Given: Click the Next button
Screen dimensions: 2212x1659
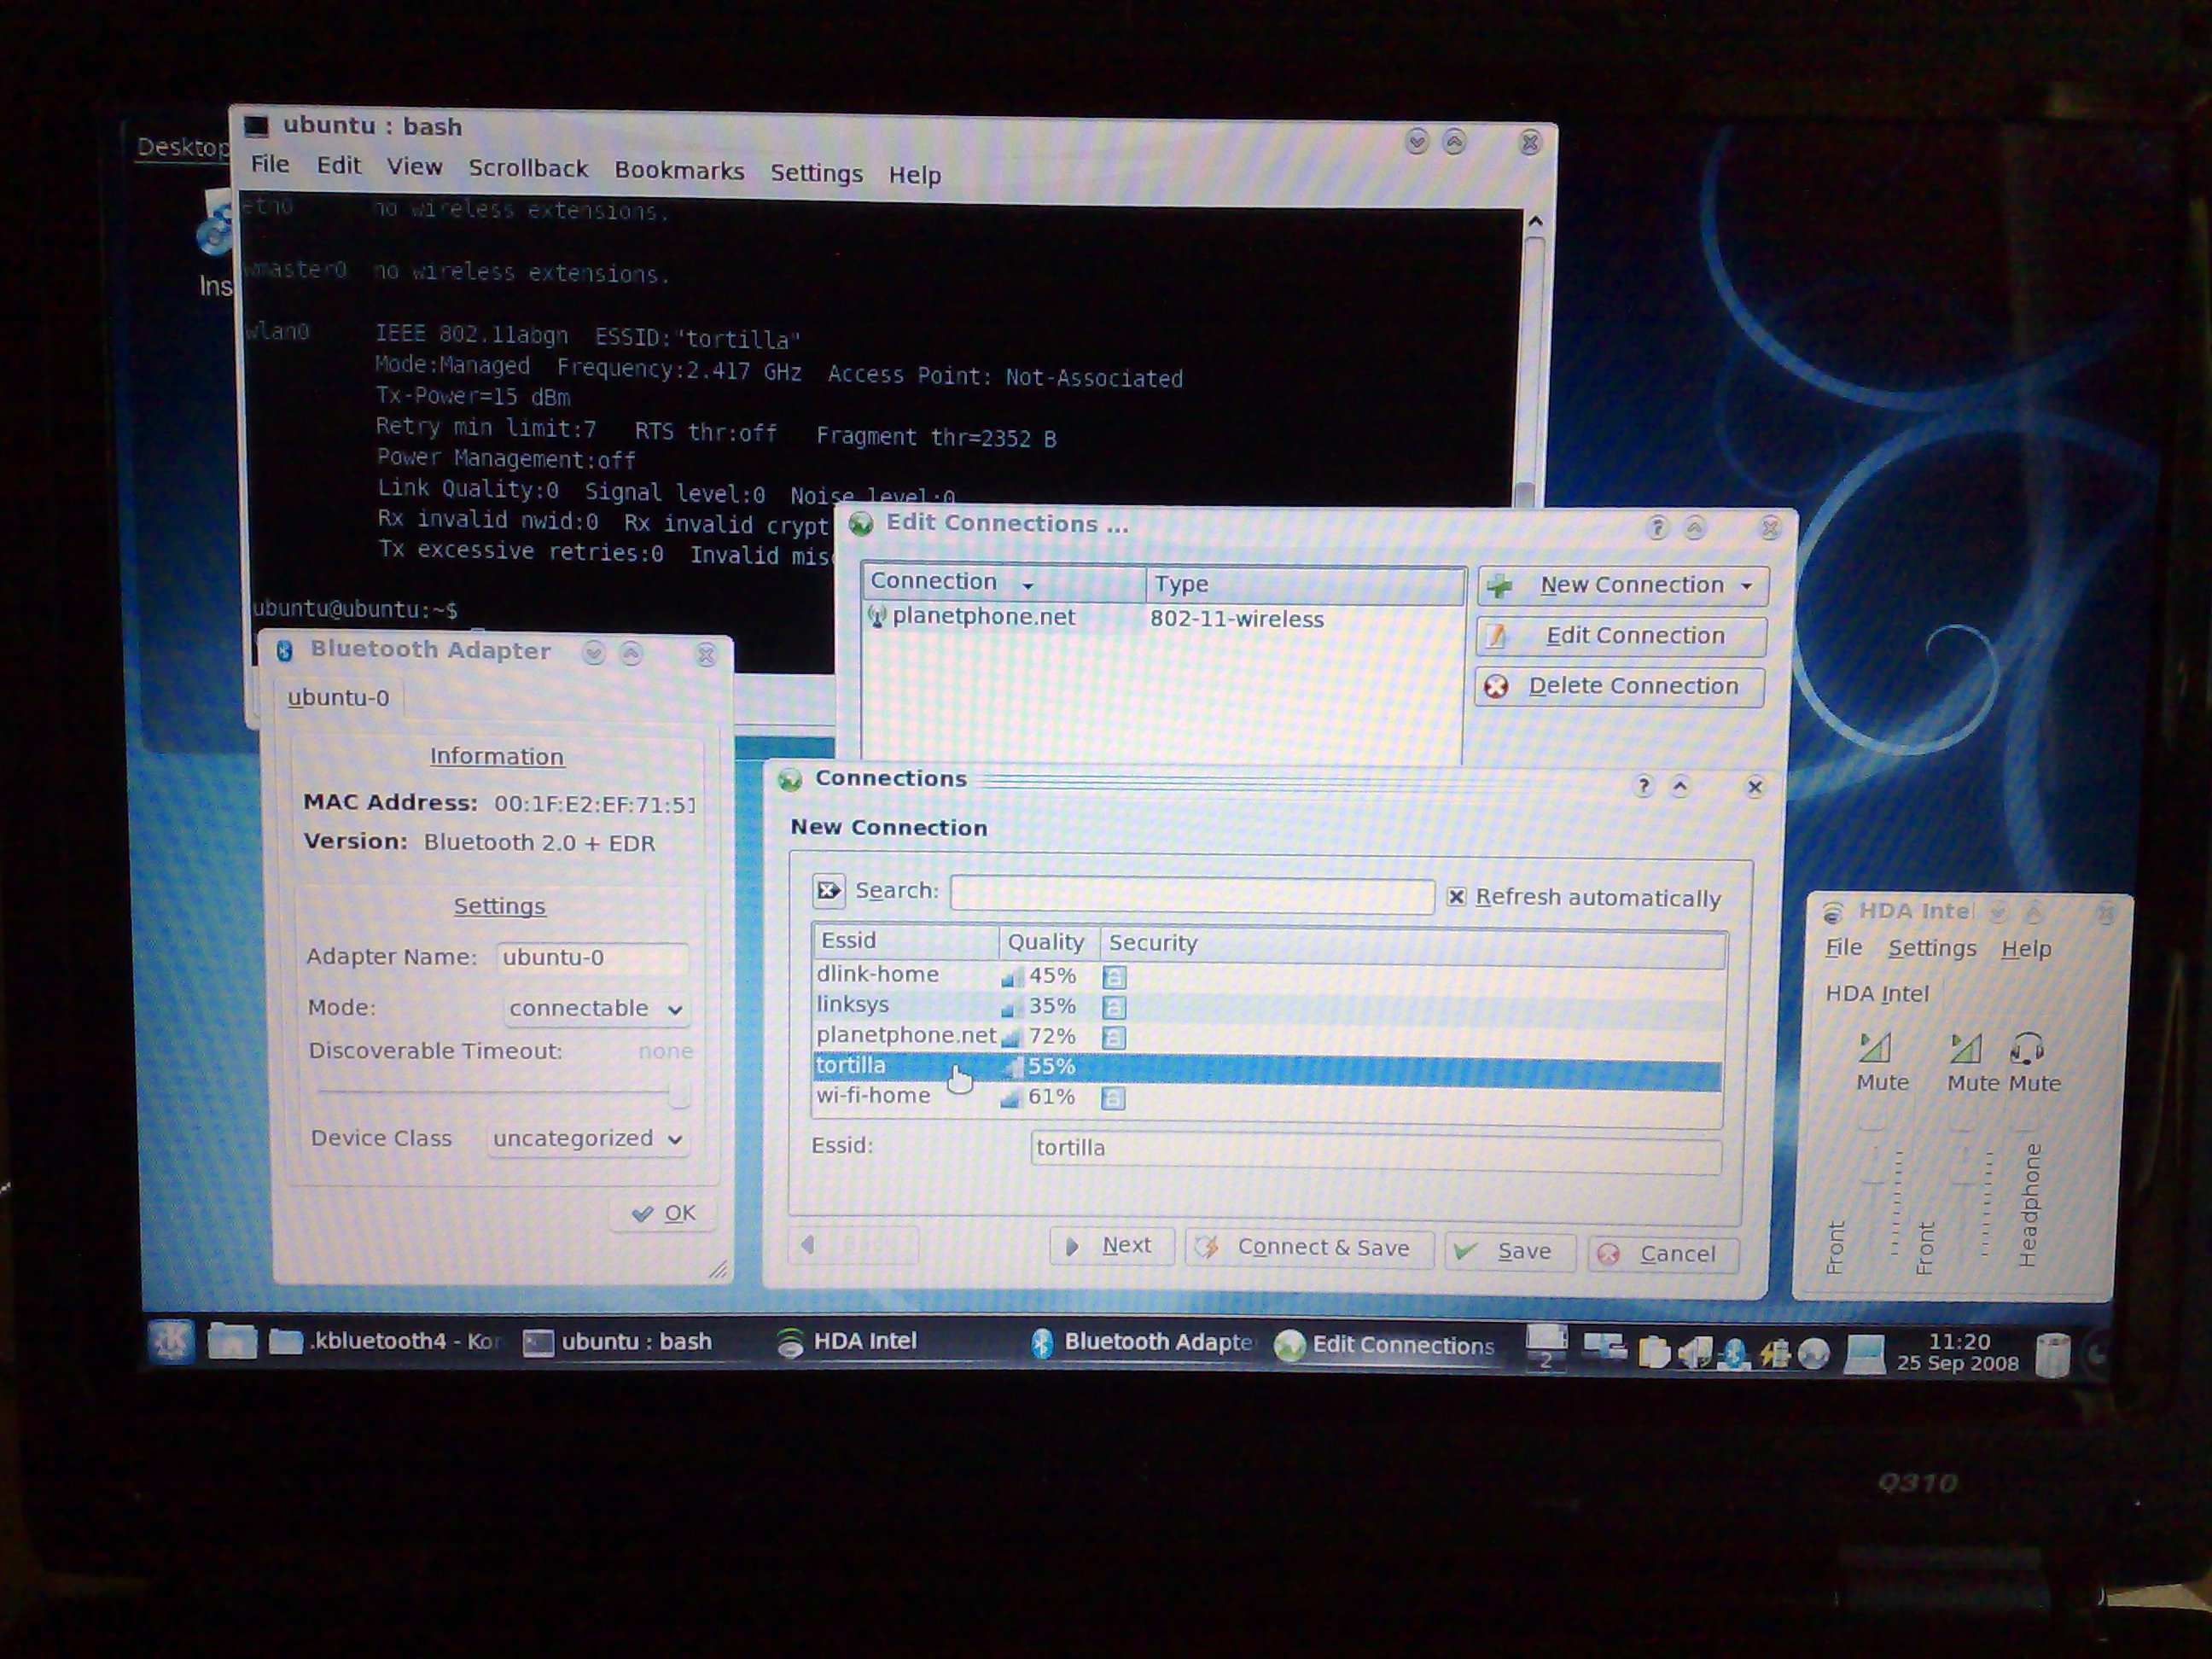Looking at the screenshot, I should coord(1111,1246).
